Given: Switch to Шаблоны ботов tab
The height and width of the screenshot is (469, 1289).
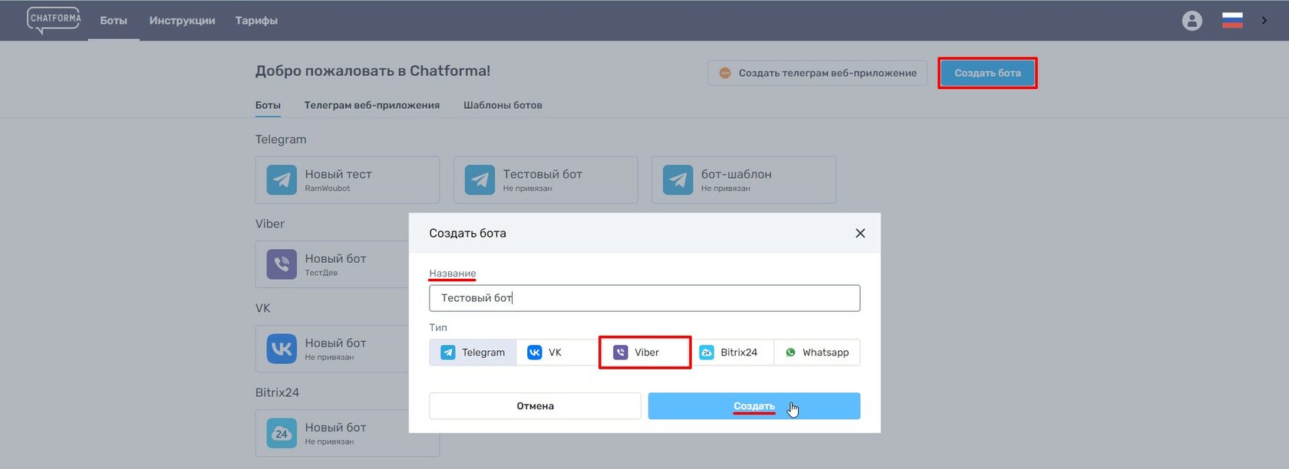Looking at the screenshot, I should (503, 105).
